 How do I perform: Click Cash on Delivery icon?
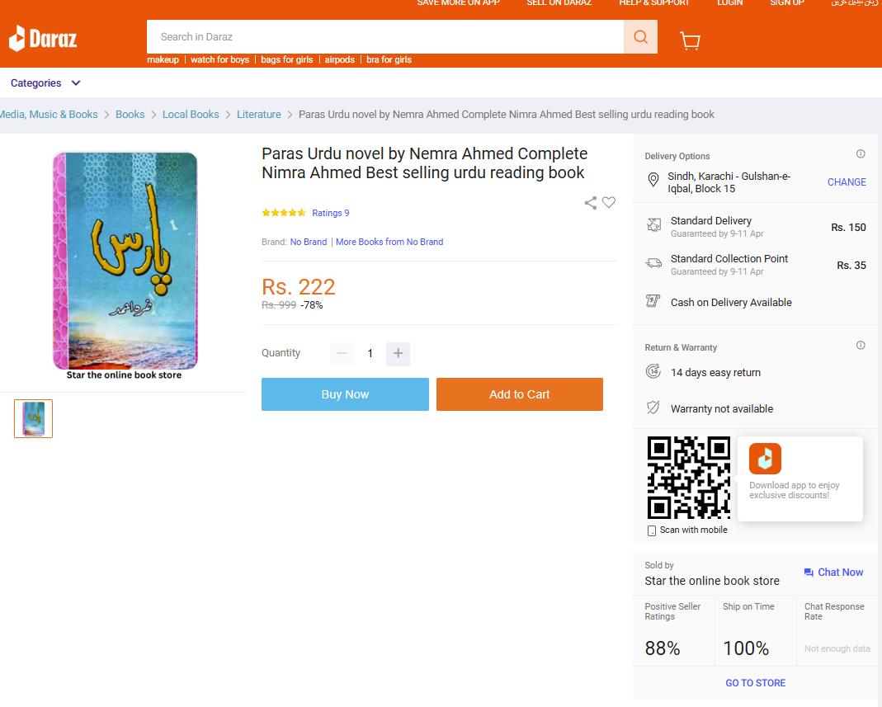[x=653, y=301]
